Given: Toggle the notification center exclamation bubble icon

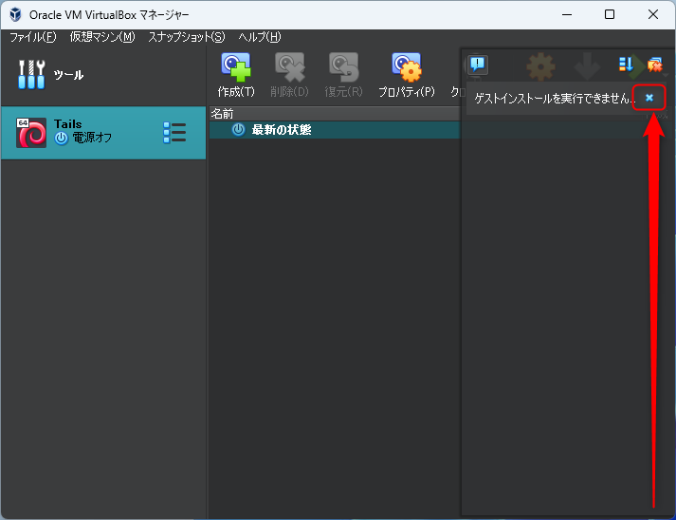Looking at the screenshot, I should [x=478, y=65].
